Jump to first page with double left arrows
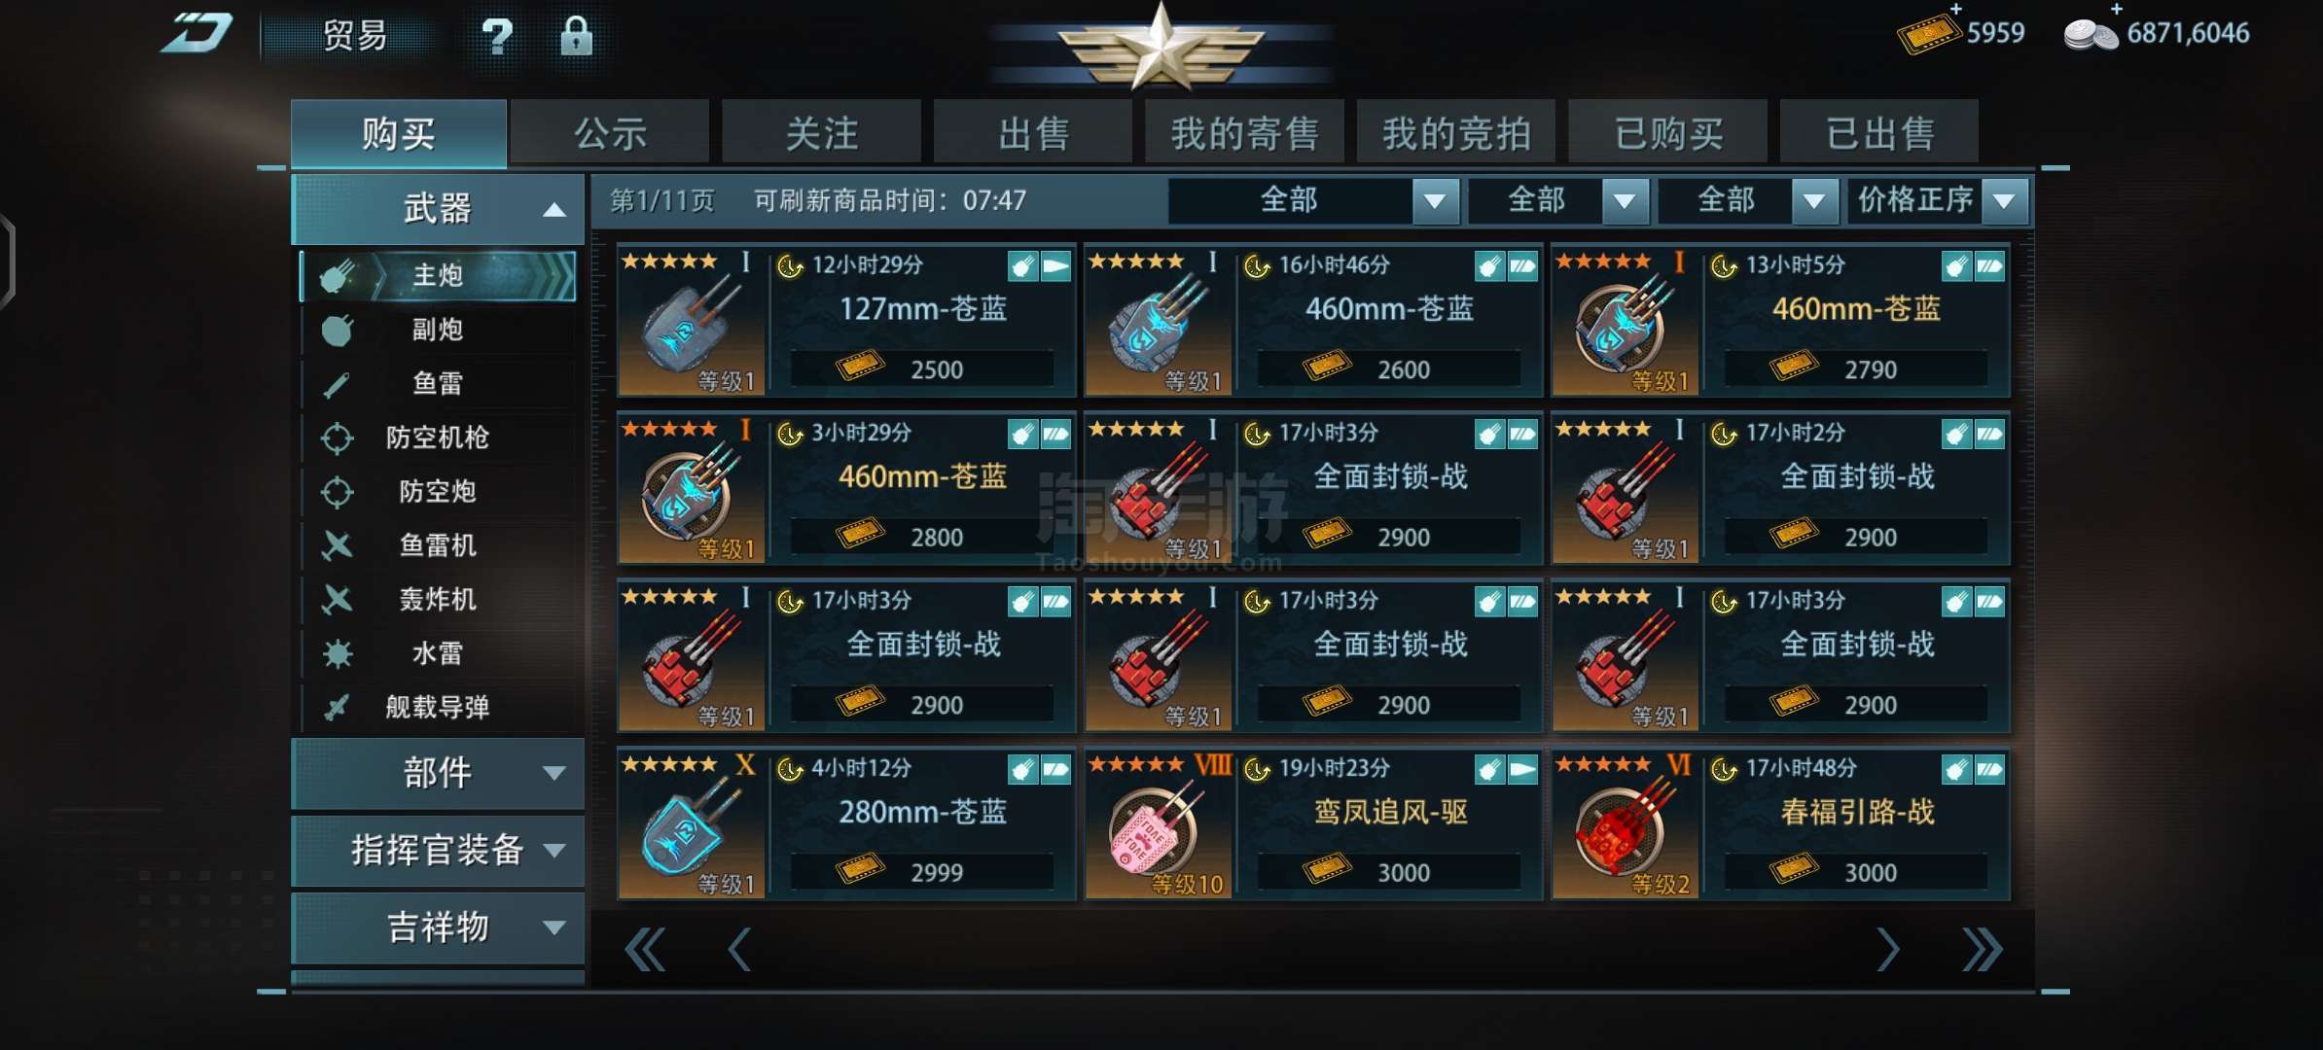Viewport: 2323px width, 1050px height. click(x=645, y=949)
